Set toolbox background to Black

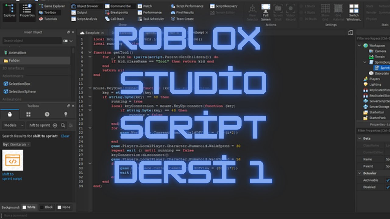pyautogui.click(x=47, y=207)
